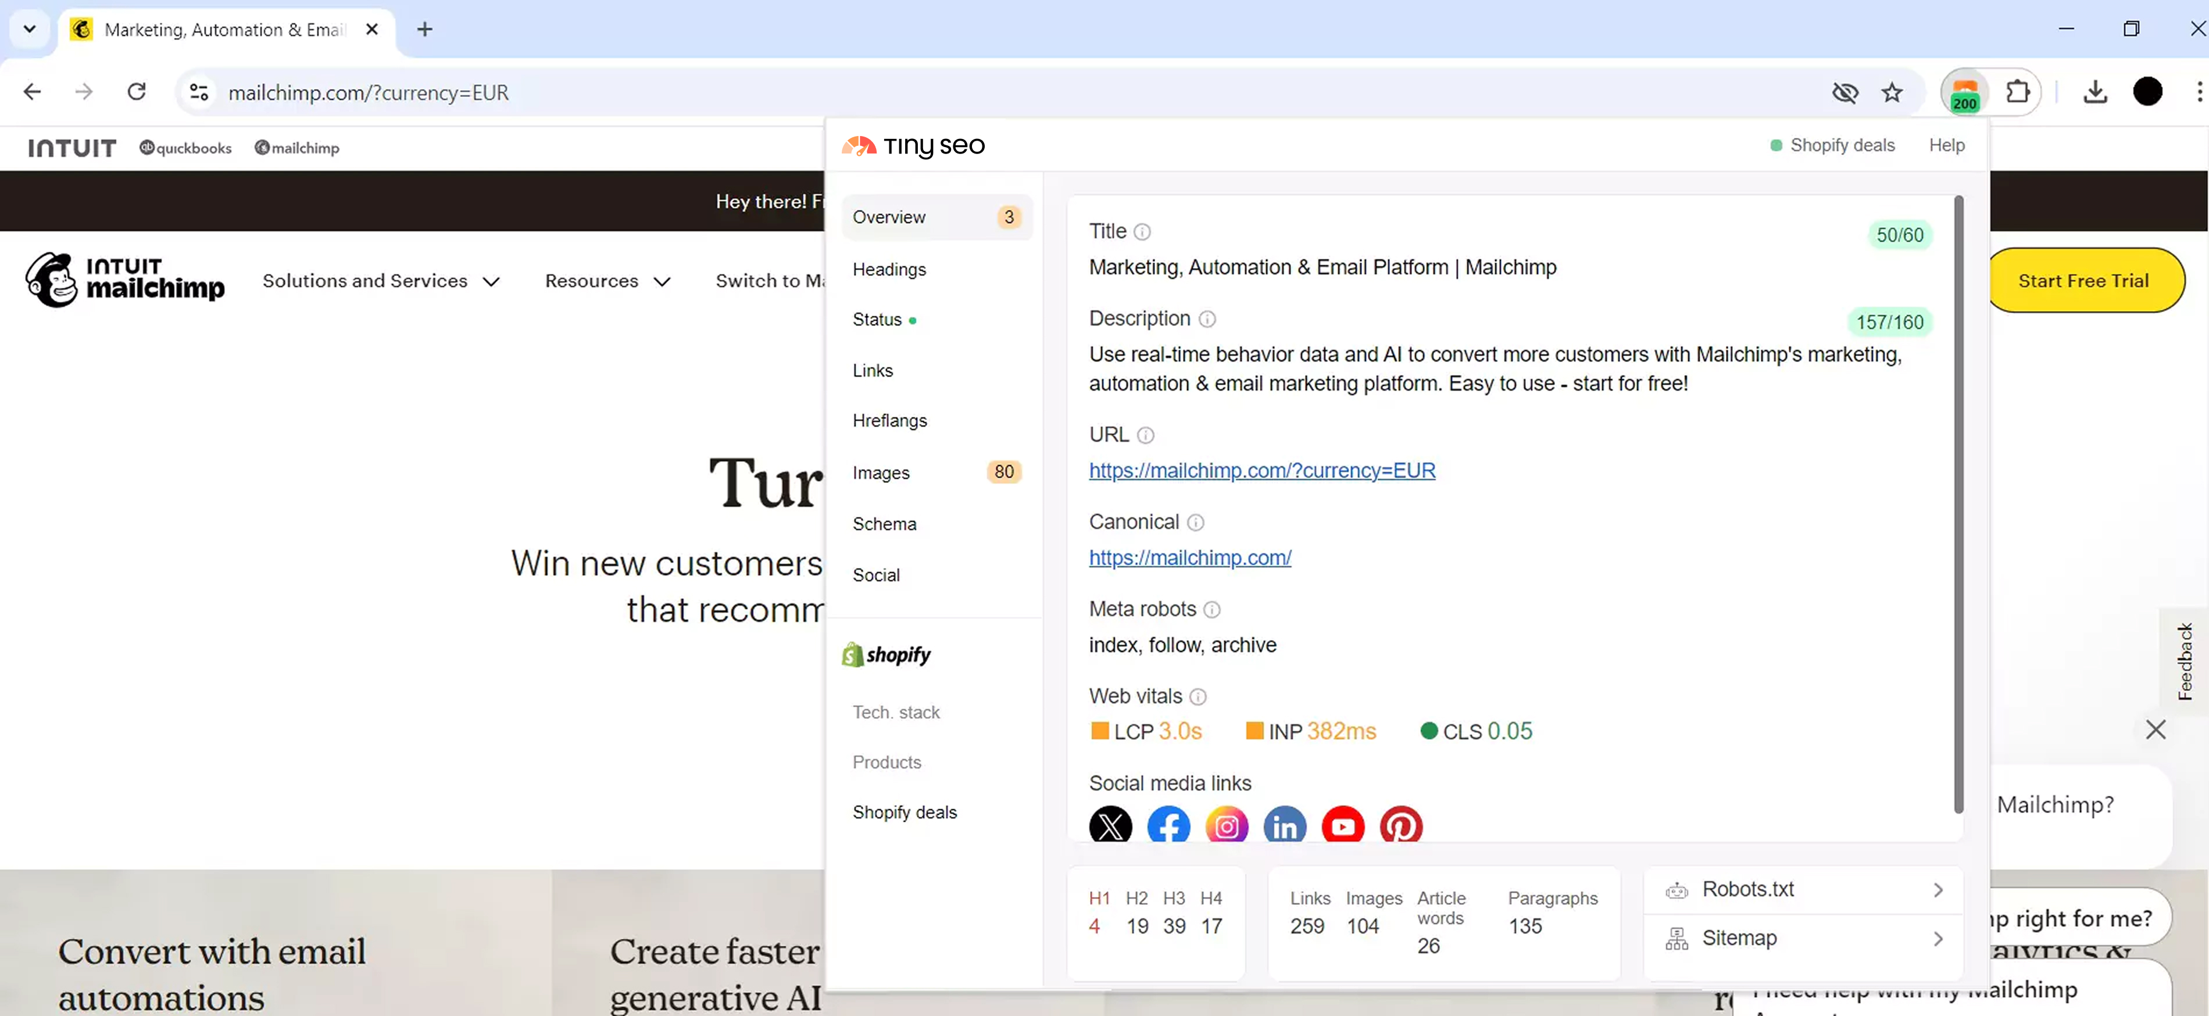Image resolution: width=2209 pixels, height=1016 pixels.
Task: Click the Description info icon
Action: [1207, 319]
